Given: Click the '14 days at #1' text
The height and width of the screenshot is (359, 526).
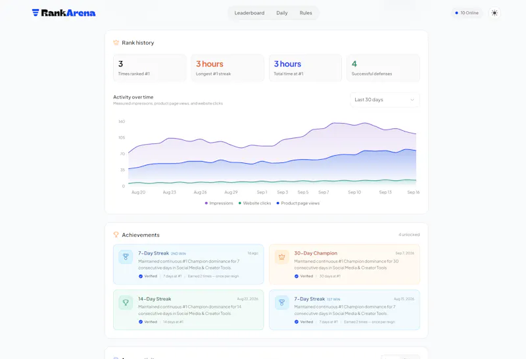Looking at the screenshot, I should [x=173, y=322].
